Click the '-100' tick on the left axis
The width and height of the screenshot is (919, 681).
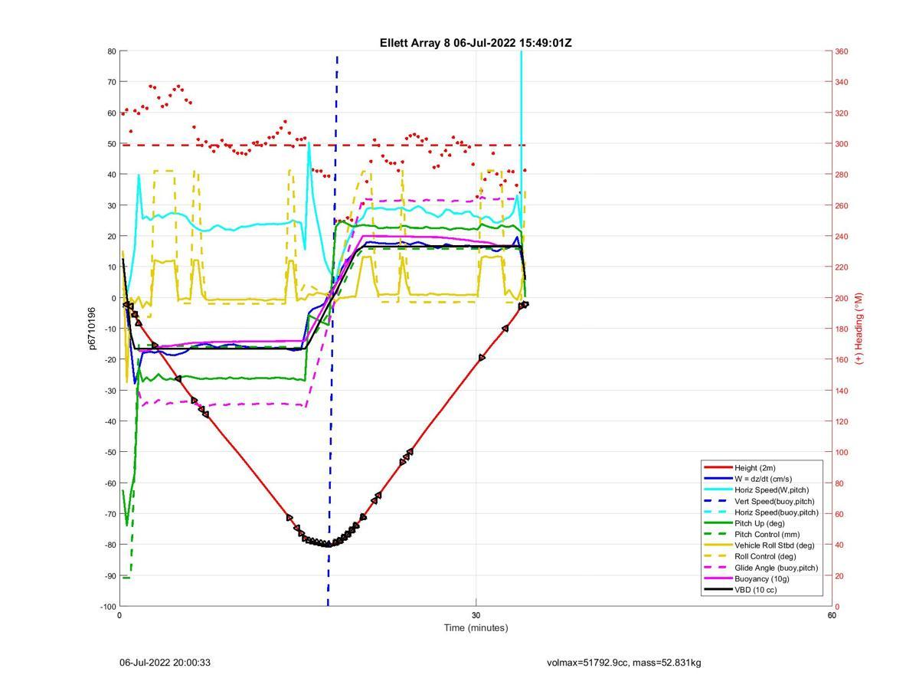(108, 606)
